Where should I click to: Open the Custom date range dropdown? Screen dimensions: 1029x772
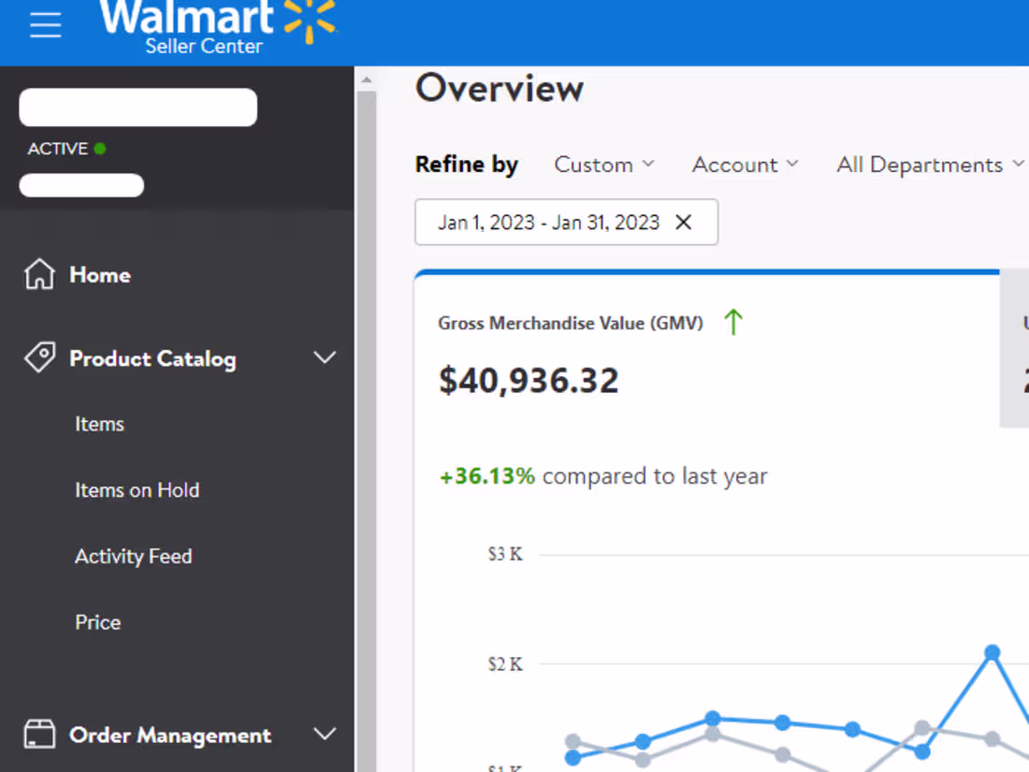click(x=604, y=165)
